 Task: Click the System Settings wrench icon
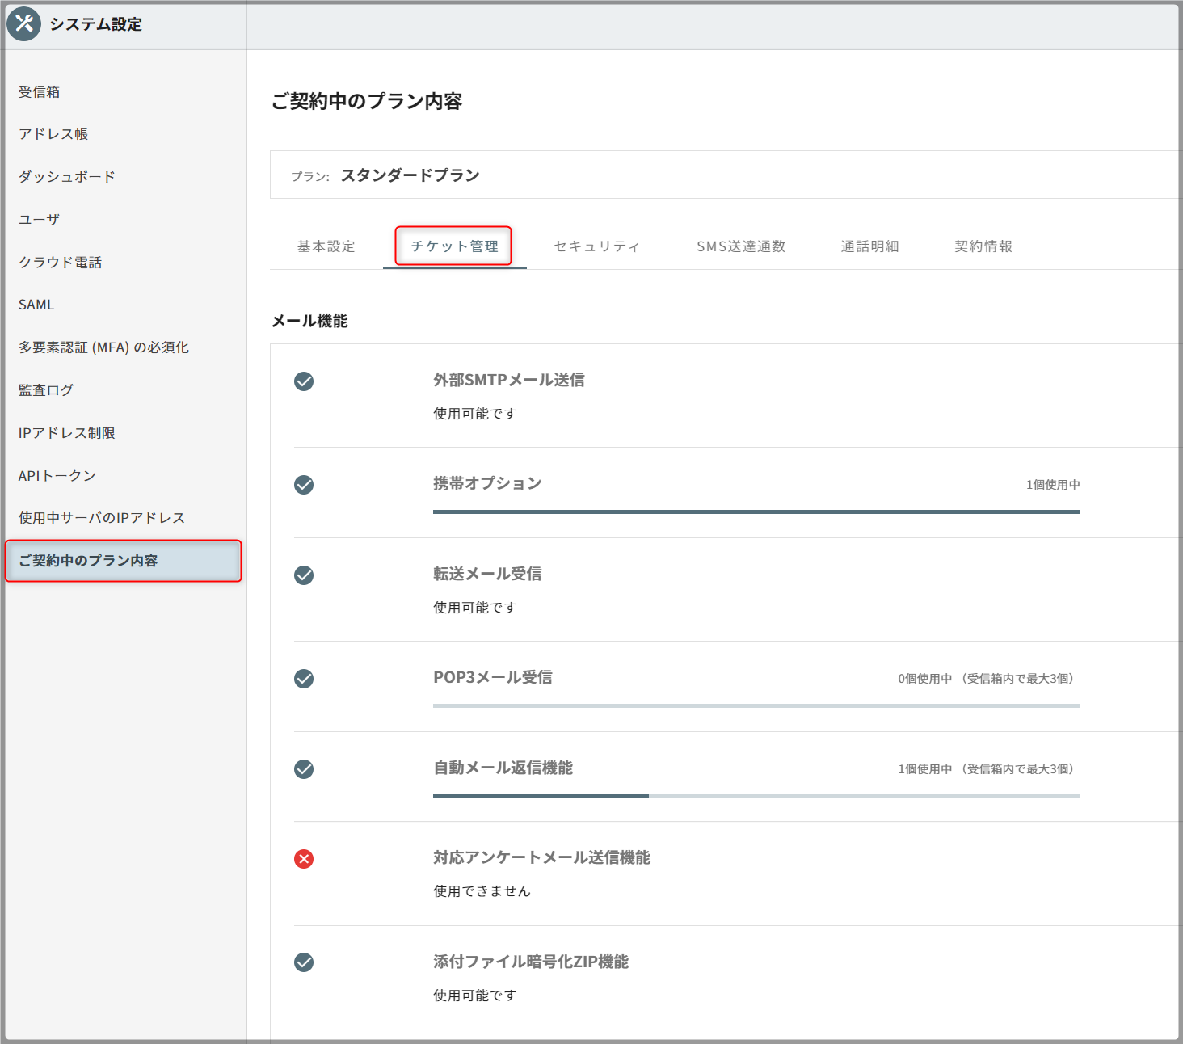23,24
